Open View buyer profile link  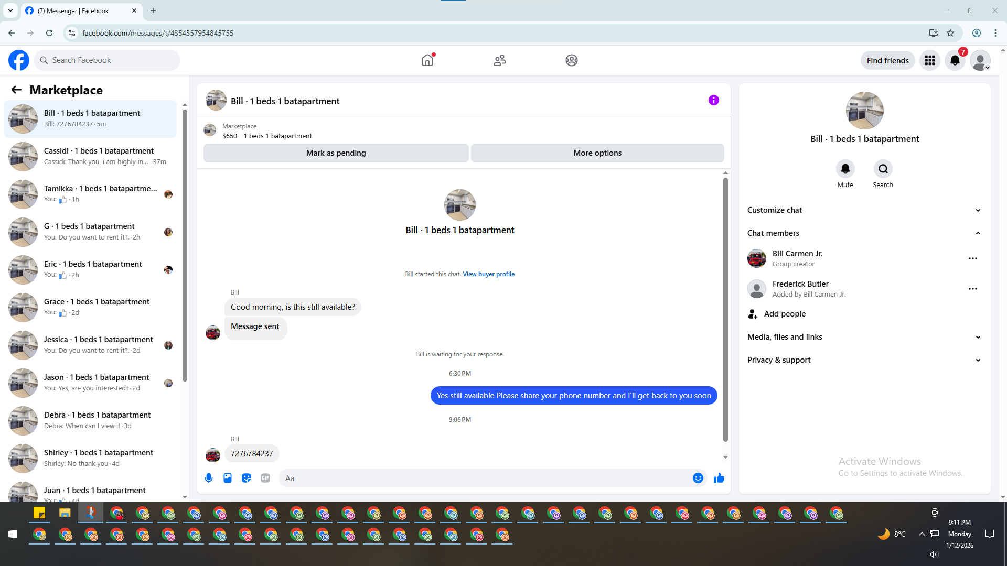(488, 274)
